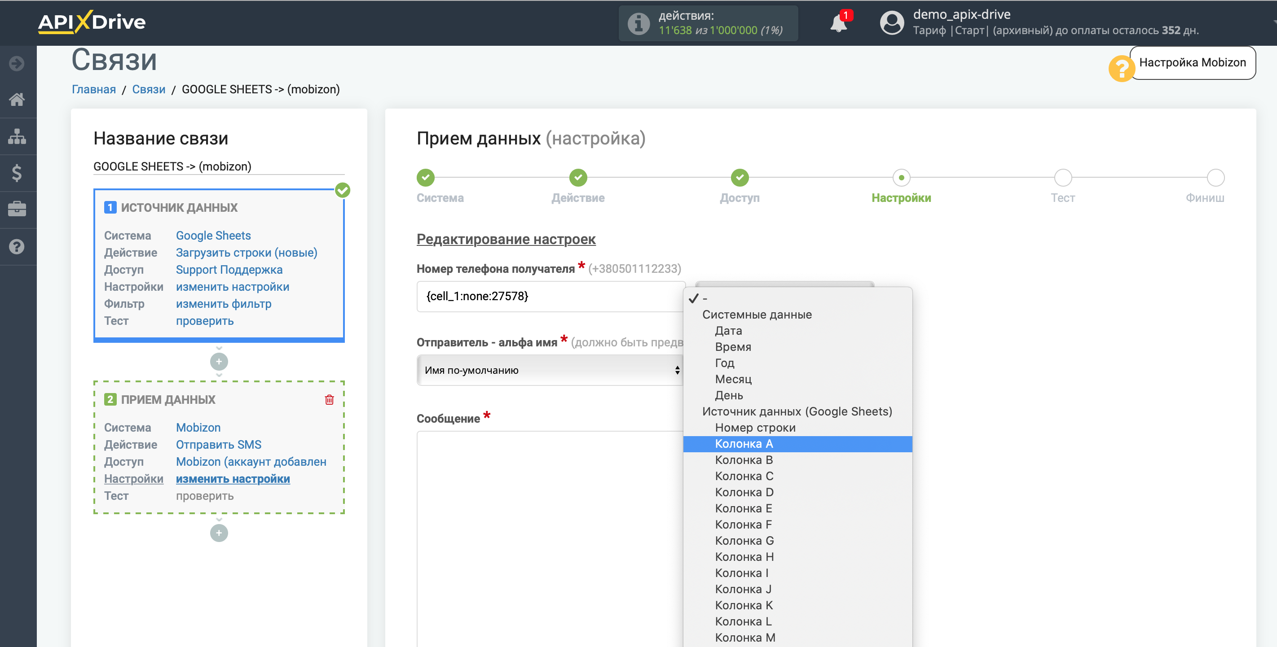Select Номер строки from the dropdown
The height and width of the screenshot is (647, 1277).
tap(797, 428)
